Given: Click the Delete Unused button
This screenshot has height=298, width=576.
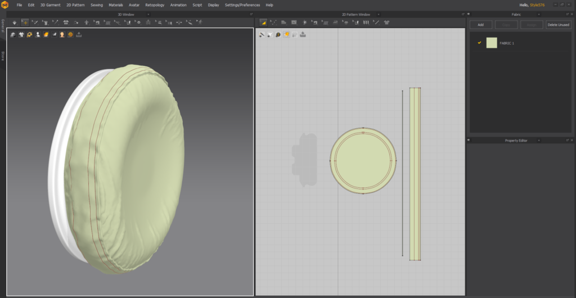Looking at the screenshot, I should click(558, 25).
